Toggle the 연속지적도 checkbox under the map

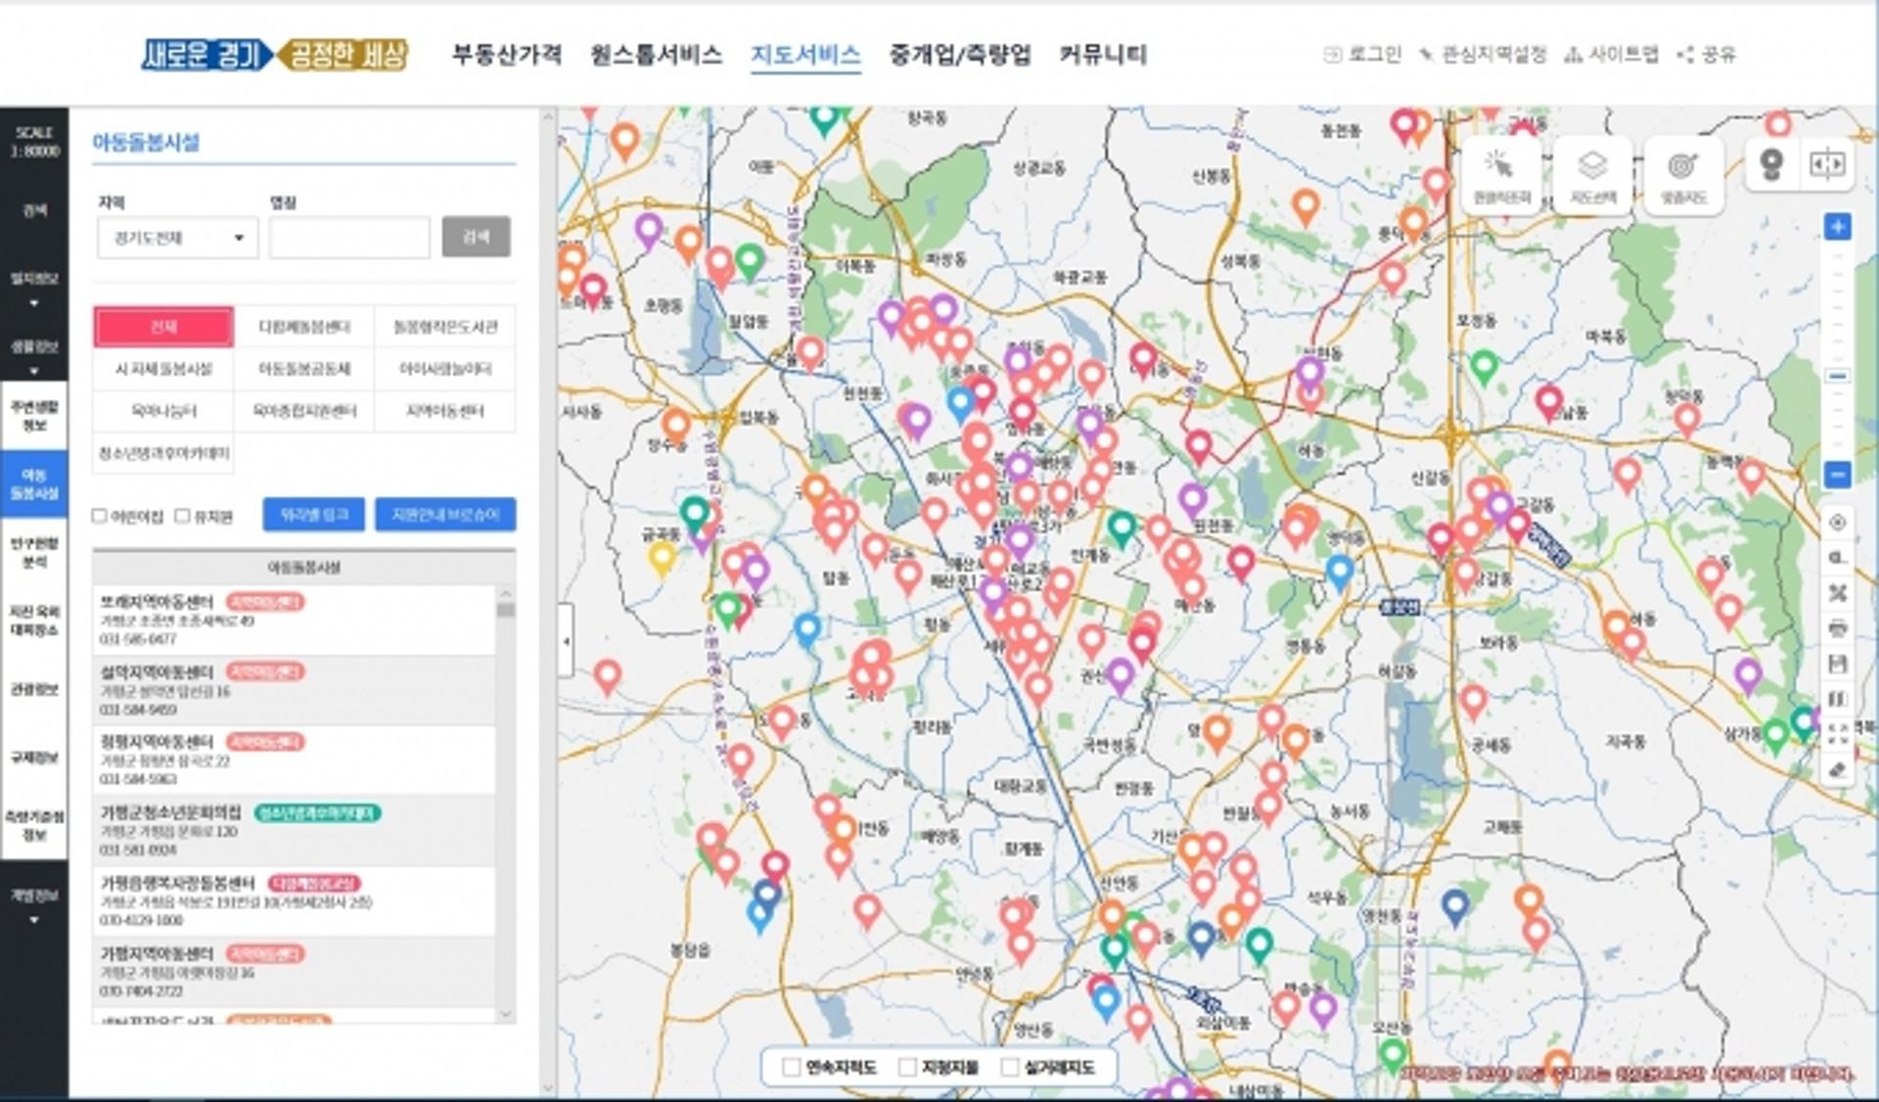[792, 1067]
